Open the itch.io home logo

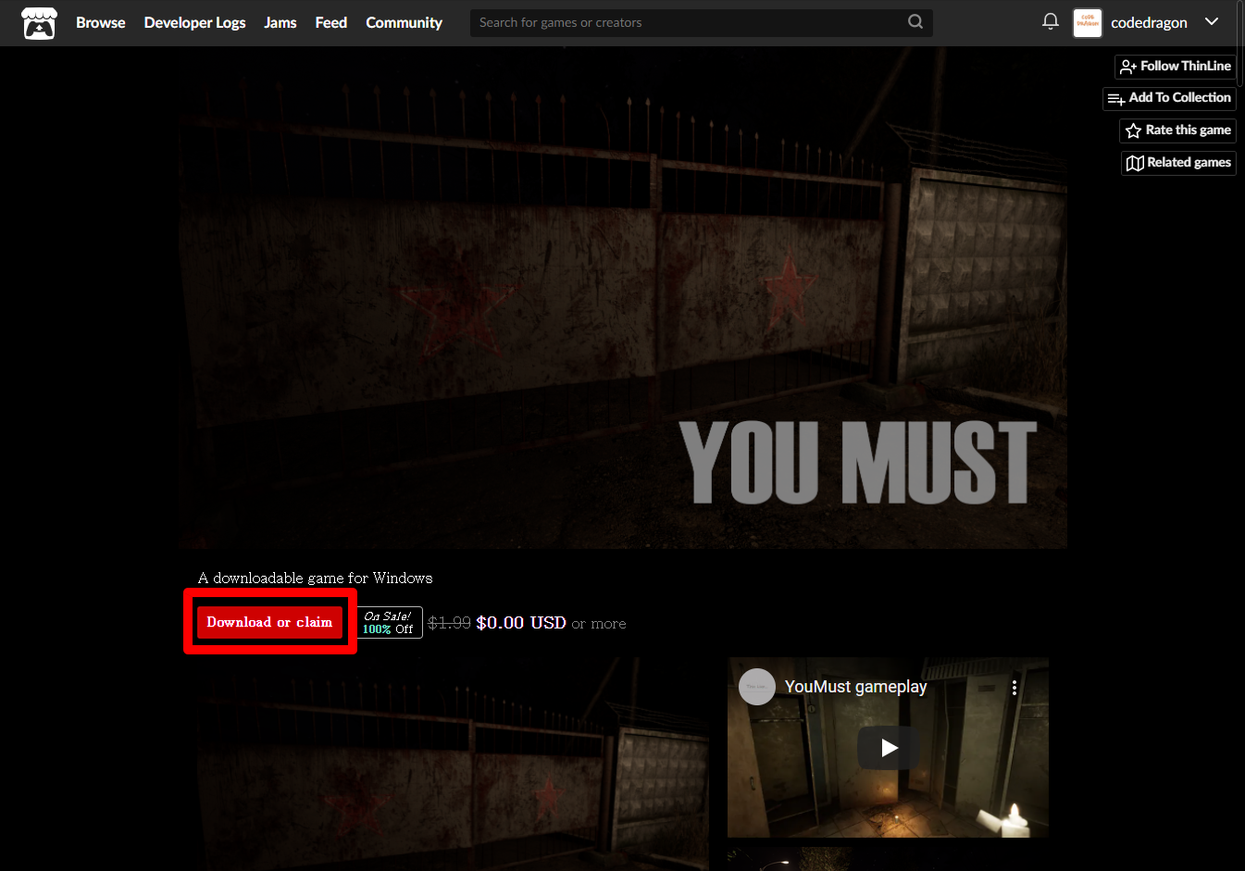[39, 22]
